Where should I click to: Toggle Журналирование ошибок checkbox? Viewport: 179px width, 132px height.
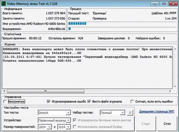click(49, 102)
